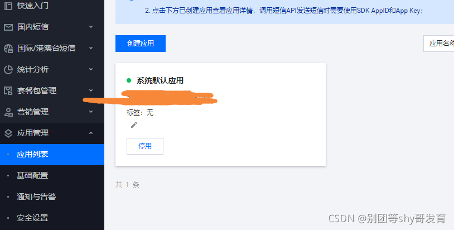The width and height of the screenshot is (454, 230).
Task: Click the 统计分析 pie chart icon
Action: 8,70
